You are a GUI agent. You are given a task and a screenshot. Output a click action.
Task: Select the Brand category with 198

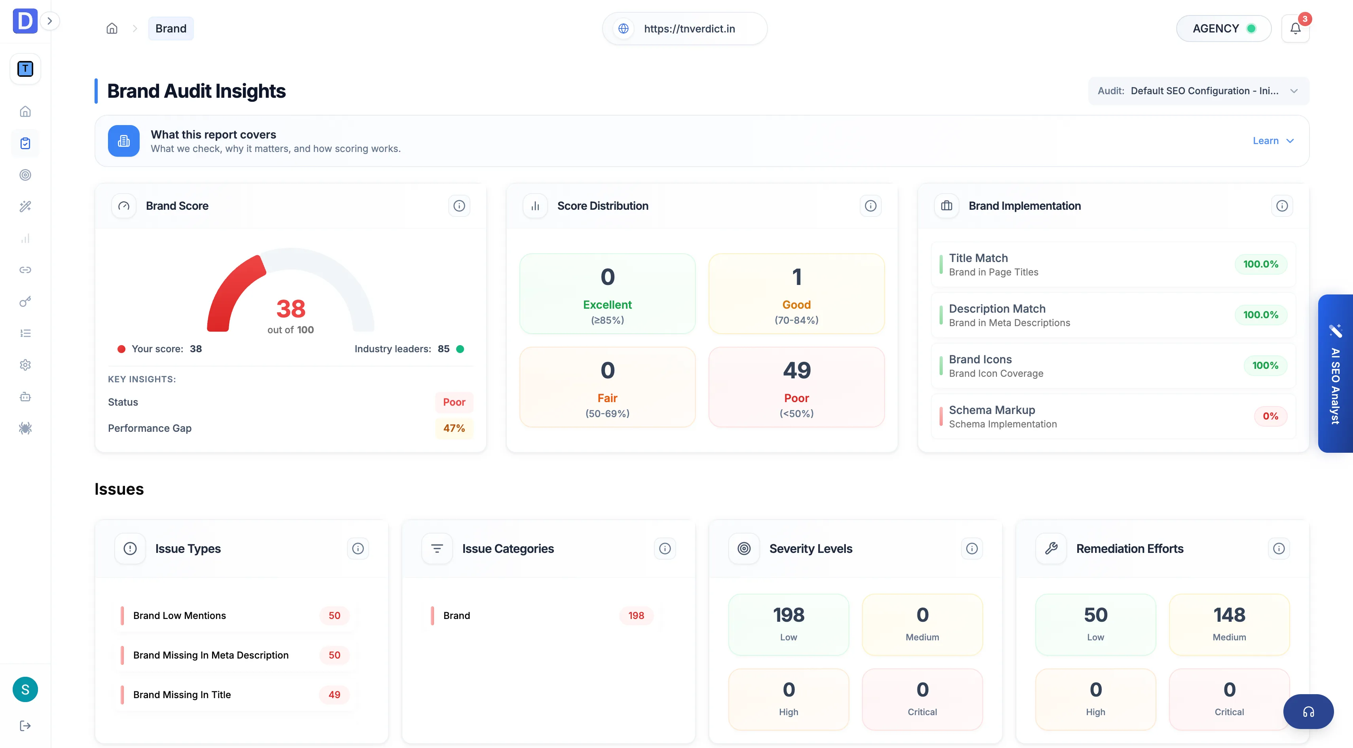543,616
